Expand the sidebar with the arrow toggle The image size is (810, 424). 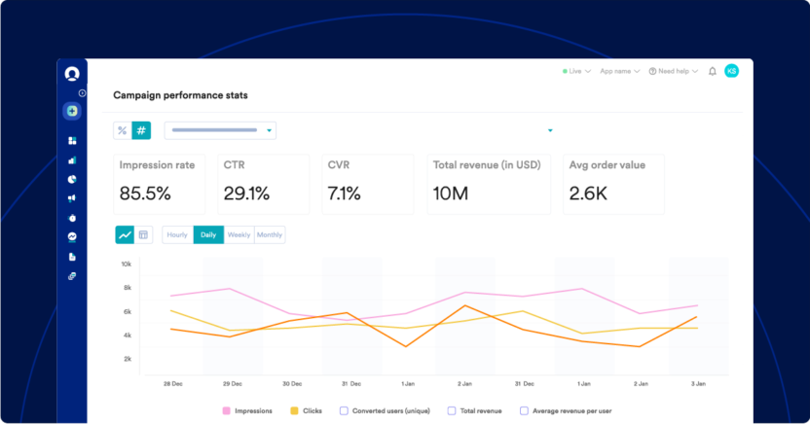point(82,93)
